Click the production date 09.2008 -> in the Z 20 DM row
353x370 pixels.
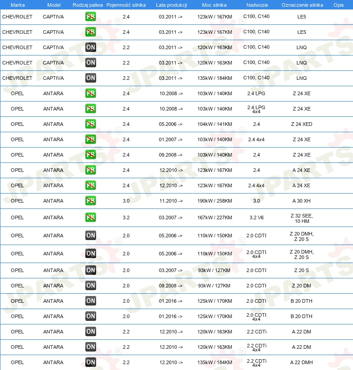click(x=171, y=286)
